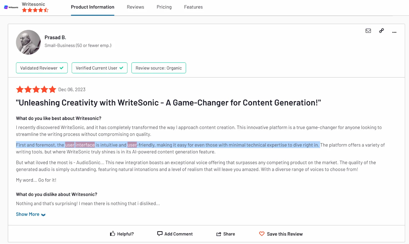Click the Validated Reviewer checkmark

coord(62,68)
